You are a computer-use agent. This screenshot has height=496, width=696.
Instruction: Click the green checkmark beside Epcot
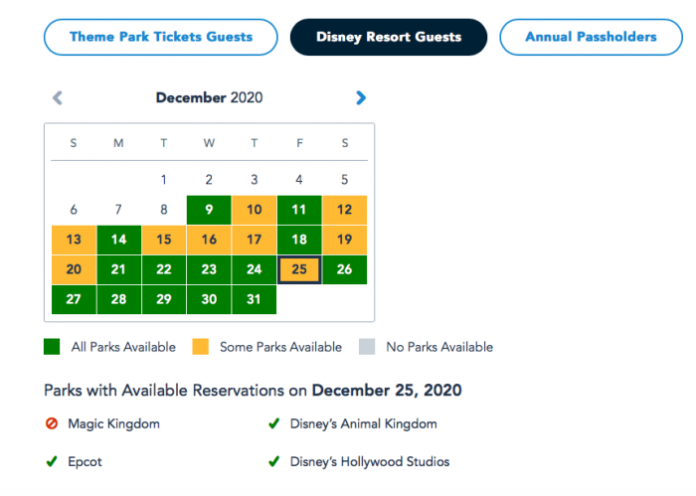click(51, 461)
